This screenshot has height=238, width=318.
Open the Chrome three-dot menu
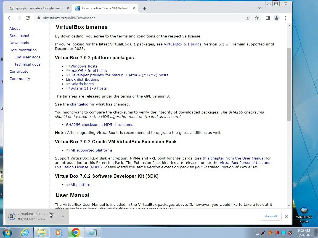click(x=285, y=18)
